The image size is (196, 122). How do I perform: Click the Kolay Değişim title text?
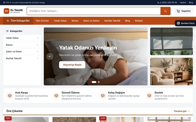pyautogui.click(x=116, y=93)
